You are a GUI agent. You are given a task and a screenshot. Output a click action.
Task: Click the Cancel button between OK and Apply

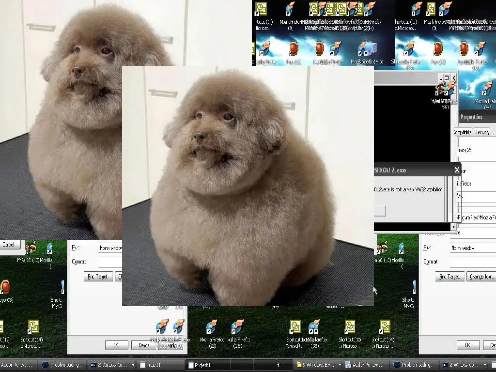click(x=143, y=345)
